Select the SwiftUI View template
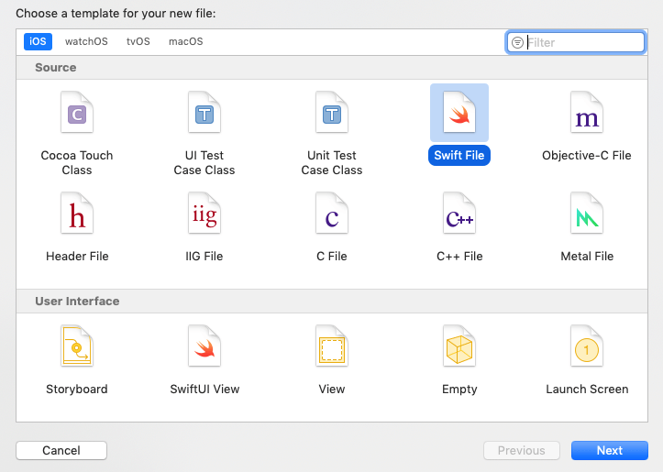This screenshot has width=663, height=472. (204, 347)
